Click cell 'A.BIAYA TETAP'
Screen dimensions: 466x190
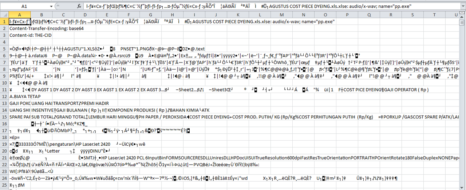coord(25,97)
